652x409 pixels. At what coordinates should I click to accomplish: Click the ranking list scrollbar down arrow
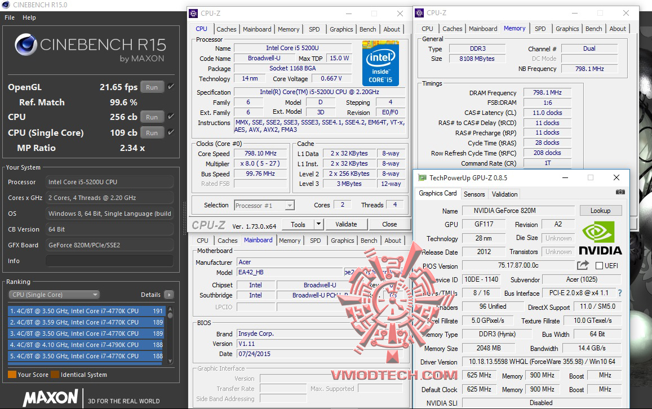[x=170, y=361]
